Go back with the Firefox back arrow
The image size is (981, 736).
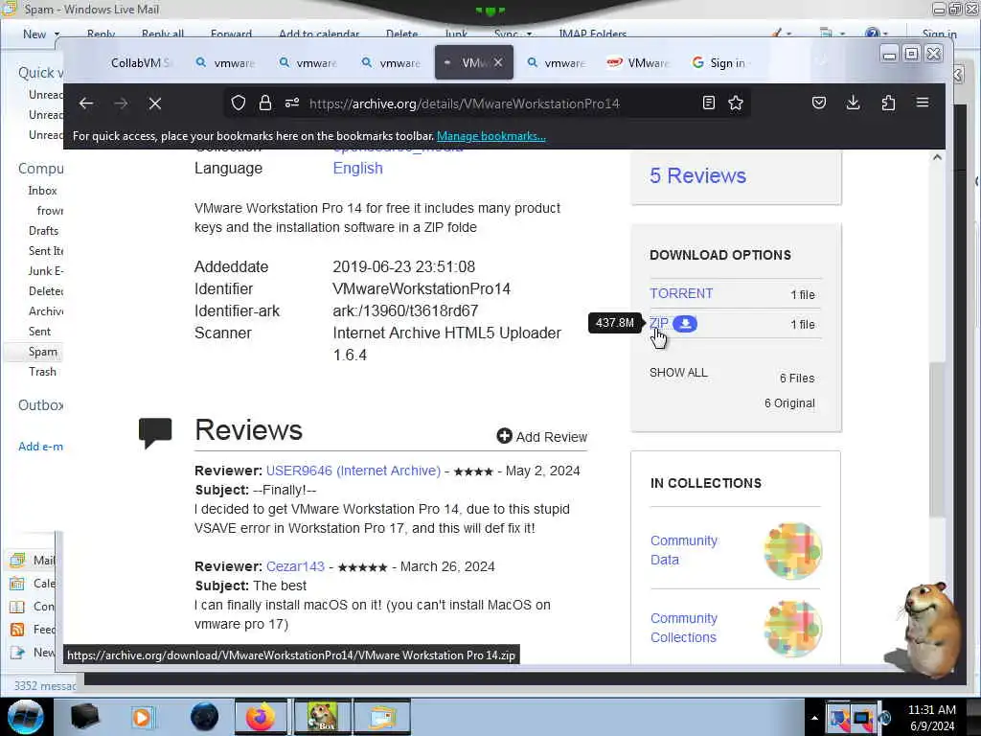point(86,103)
